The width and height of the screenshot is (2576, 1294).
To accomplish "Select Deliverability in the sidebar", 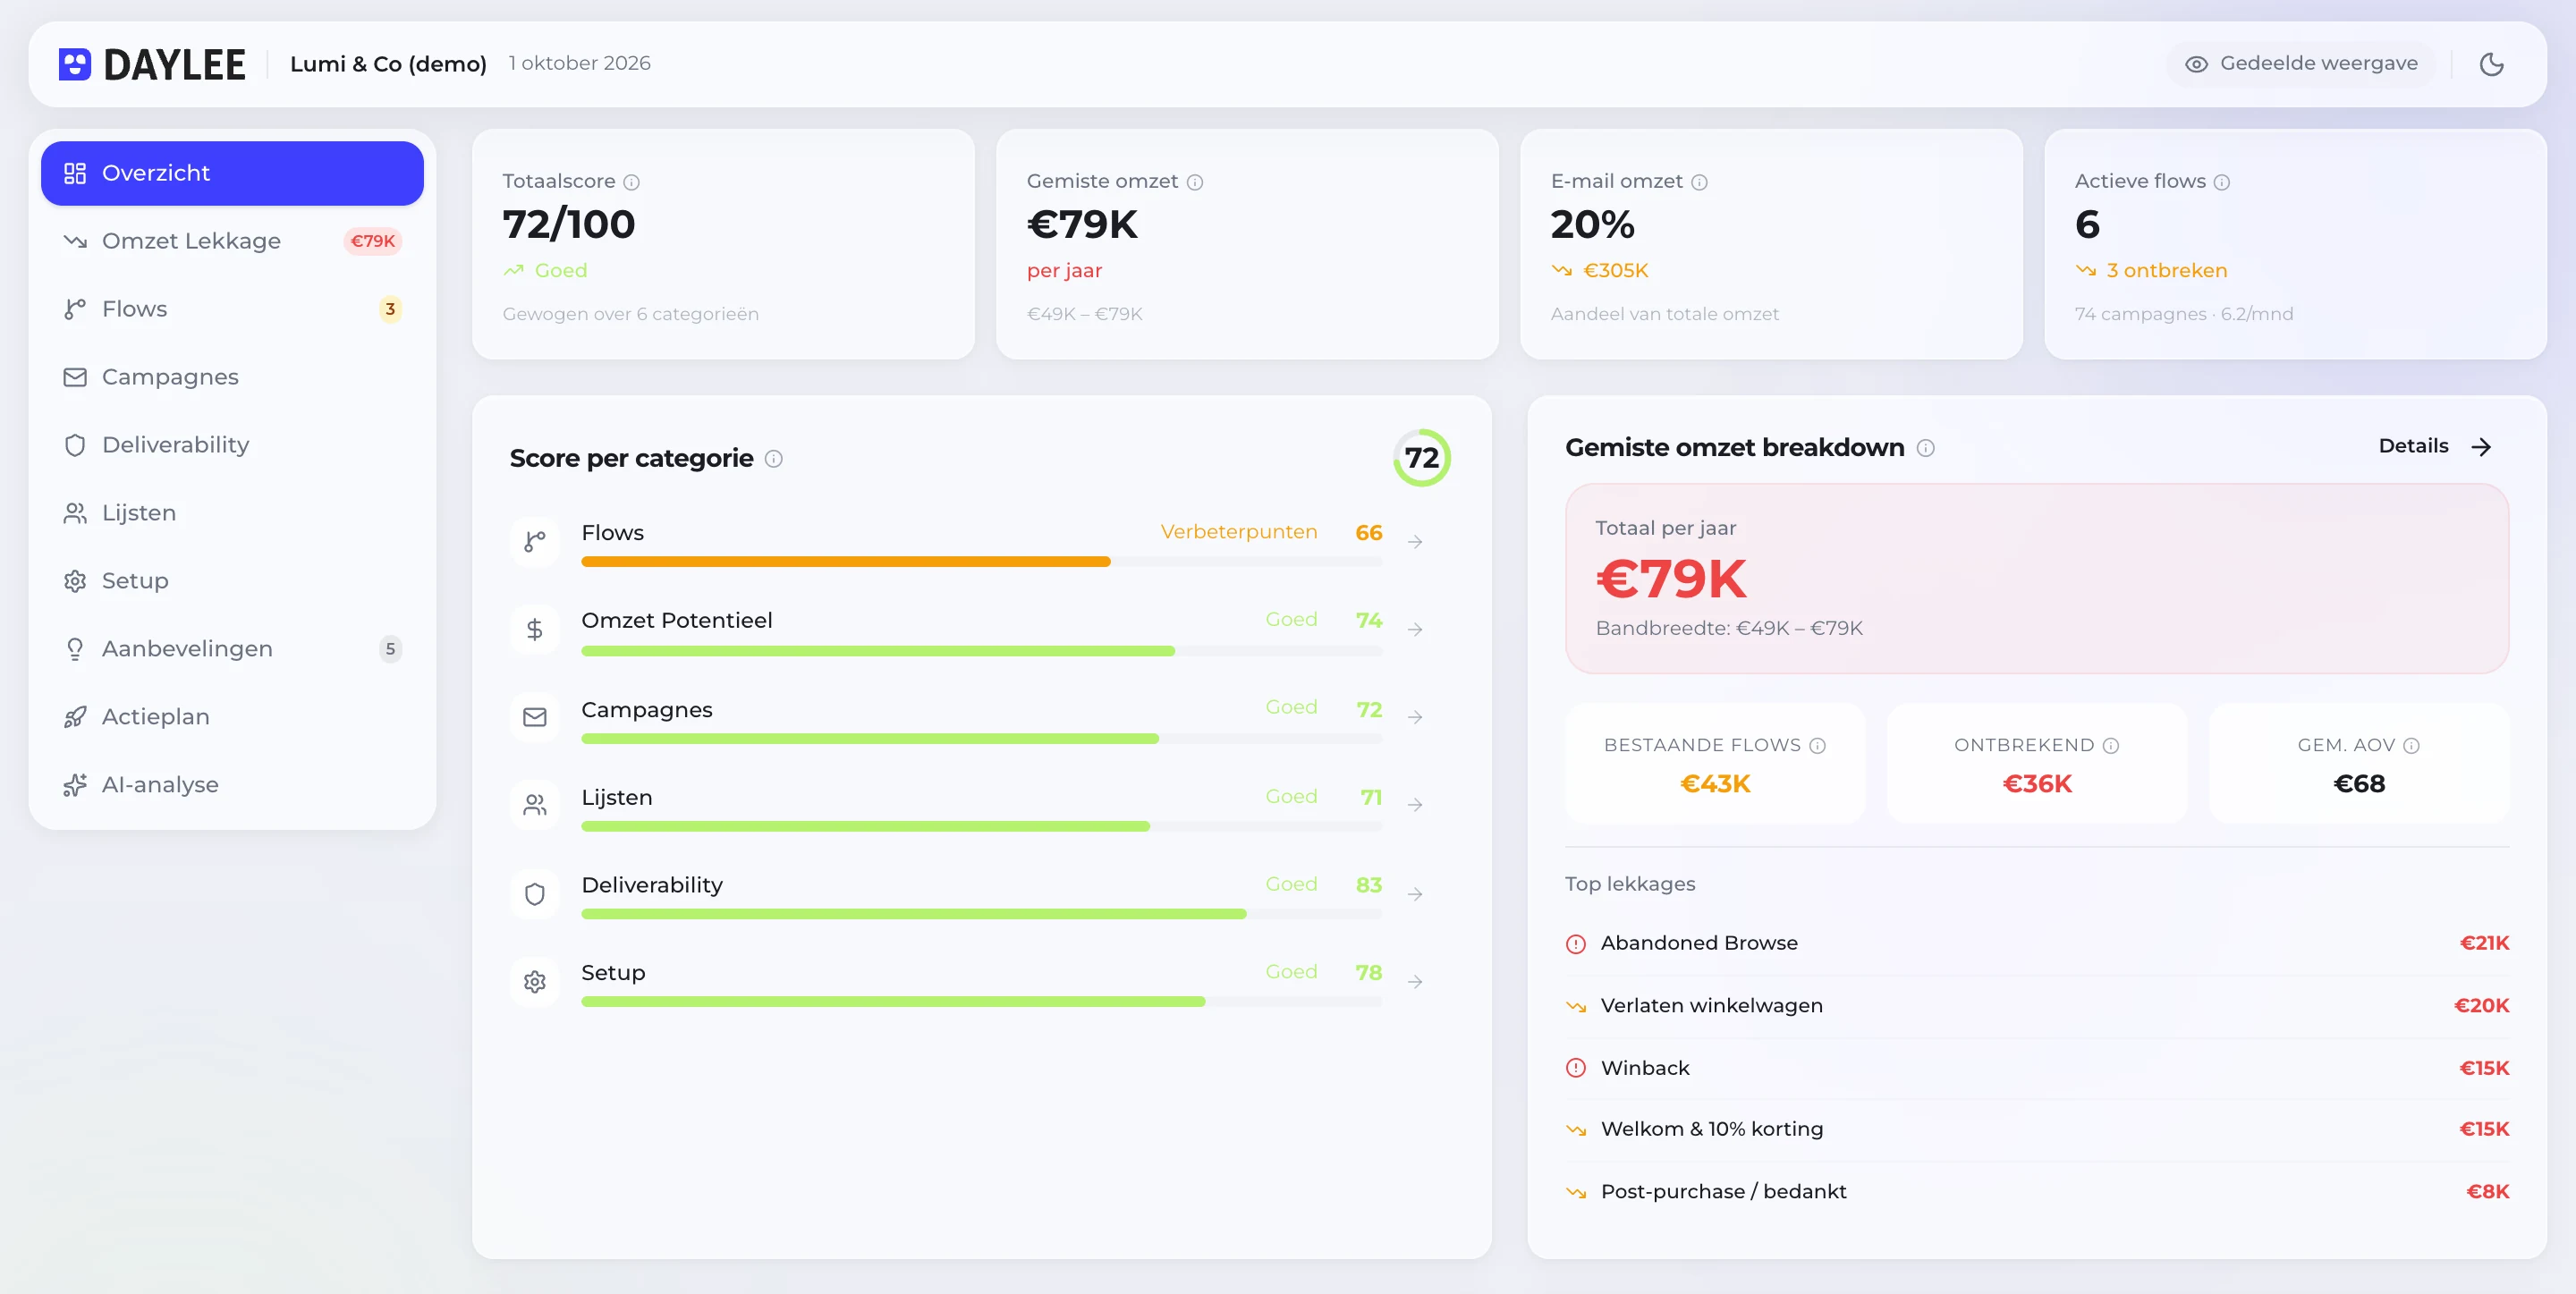I will 232,445.
